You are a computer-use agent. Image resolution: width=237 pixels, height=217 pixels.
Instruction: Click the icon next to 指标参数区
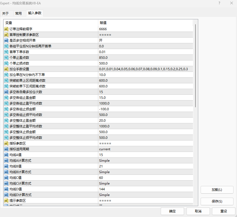[6, 143]
